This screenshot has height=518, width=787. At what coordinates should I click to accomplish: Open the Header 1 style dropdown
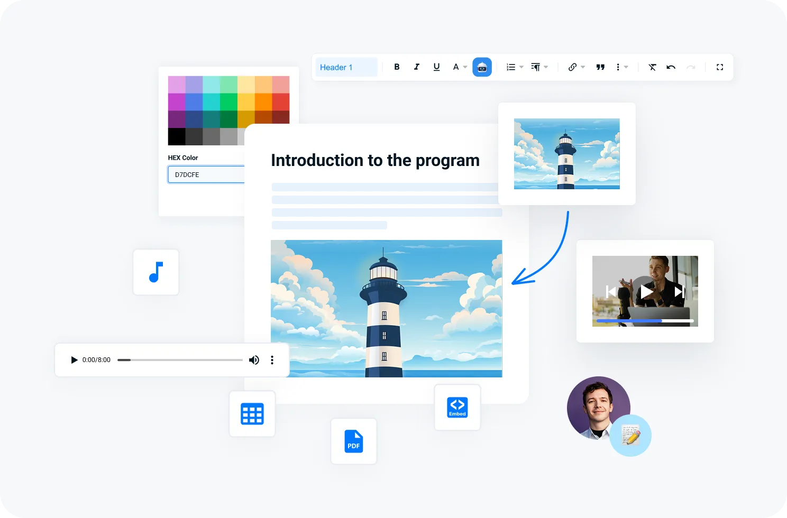pos(346,67)
